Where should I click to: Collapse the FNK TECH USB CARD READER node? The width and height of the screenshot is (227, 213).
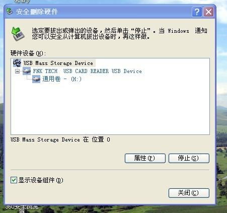[x=17, y=71]
